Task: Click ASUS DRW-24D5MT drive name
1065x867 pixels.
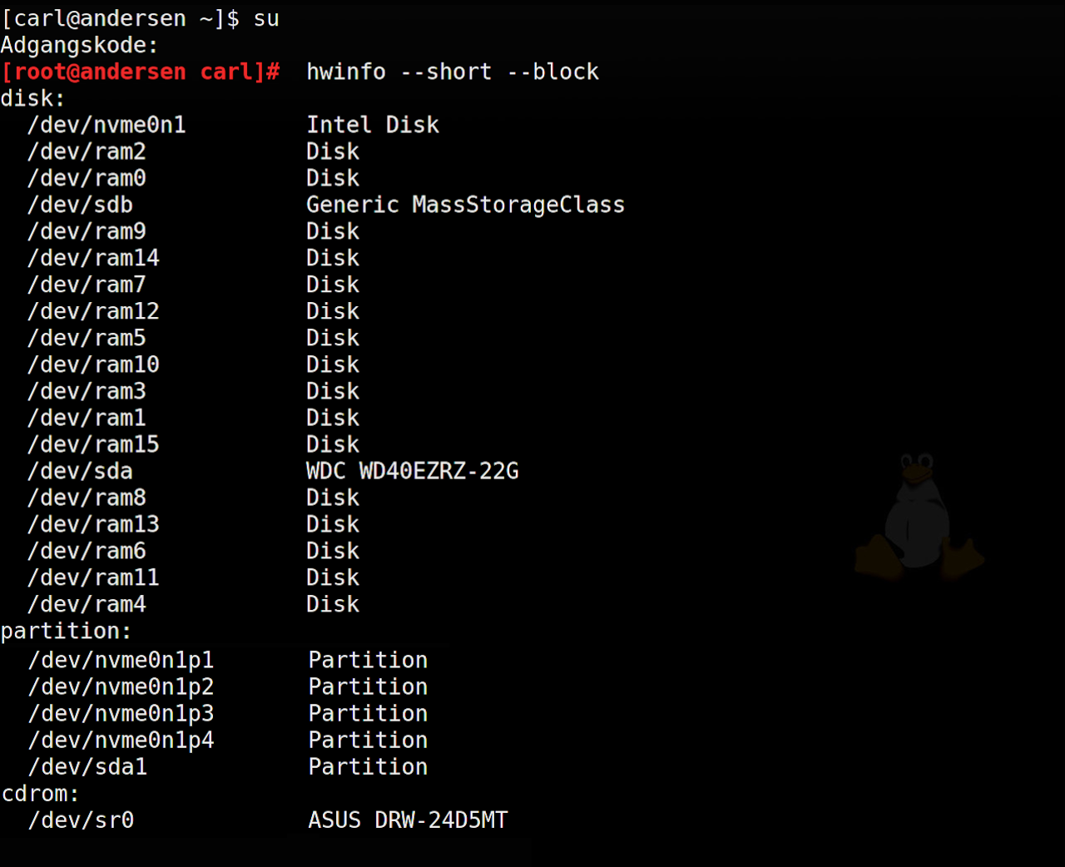Action: (x=408, y=821)
